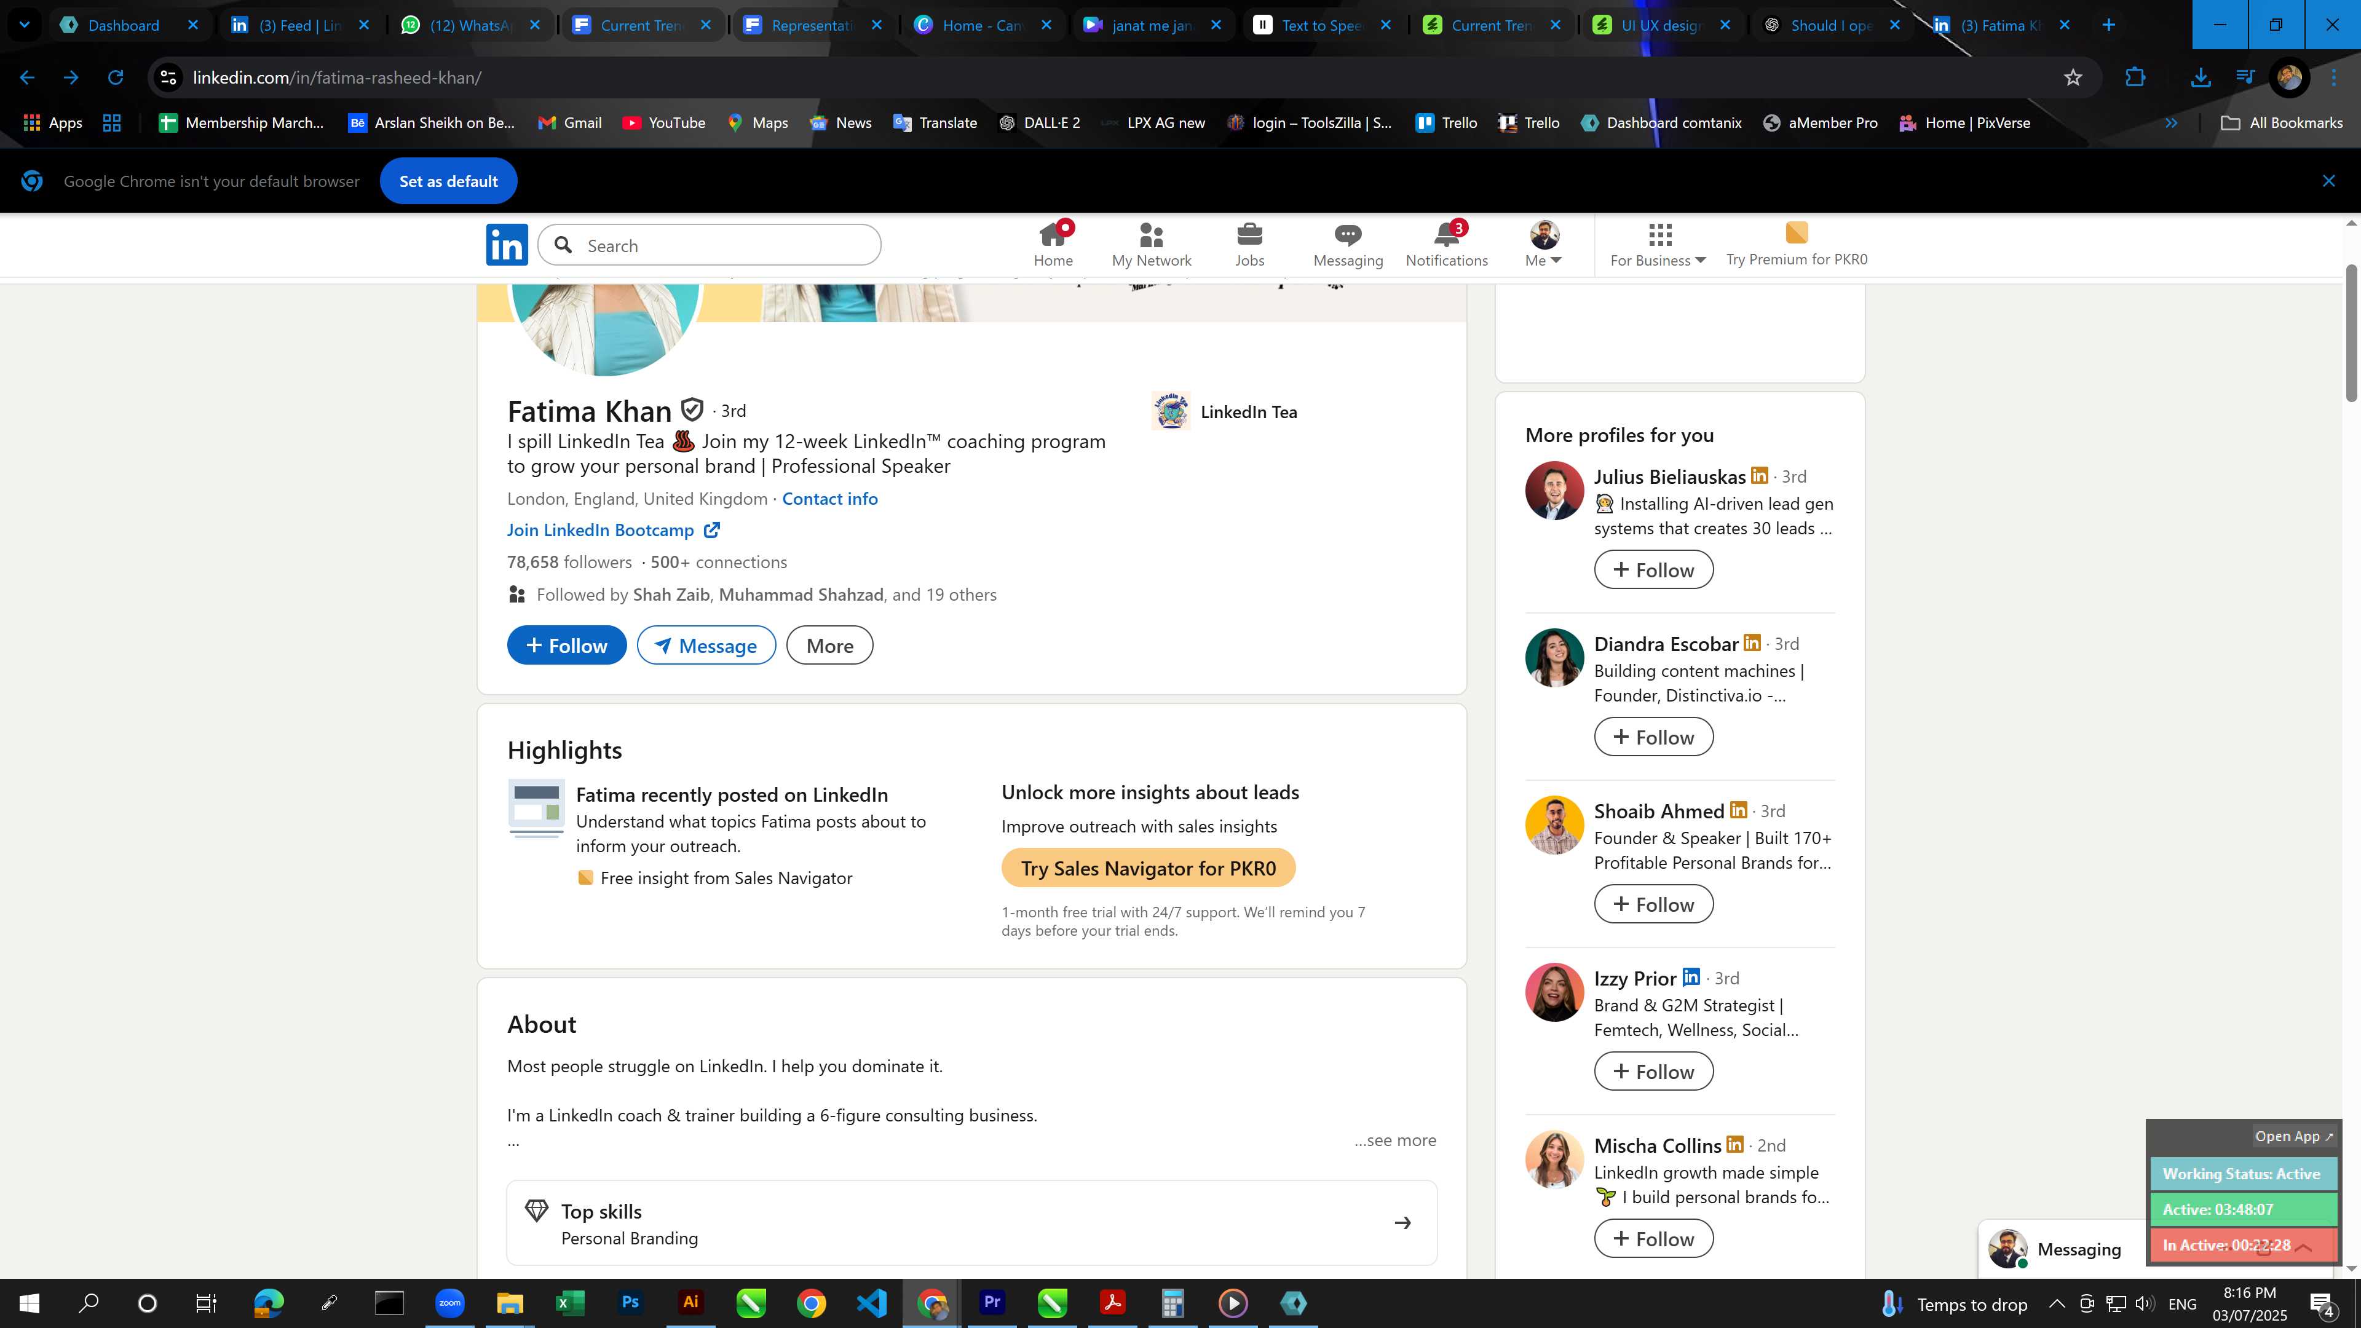Click Fatima Khan verification badge icon
This screenshot has height=1328, width=2361.
[x=692, y=409]
